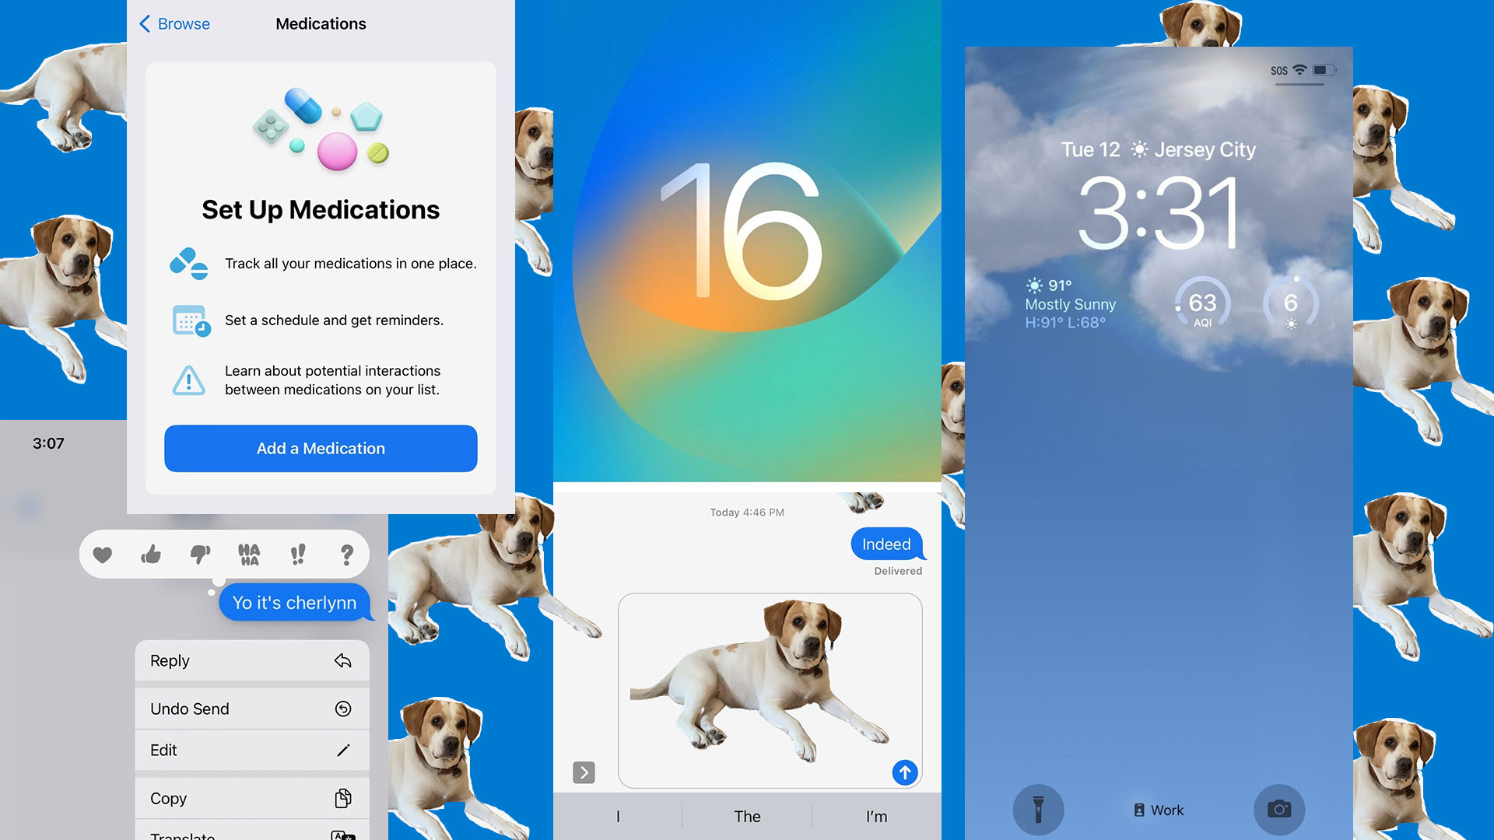The image size is (1494, 840).
Task: Click the heart reaction icon
Action: click(103, 555)
